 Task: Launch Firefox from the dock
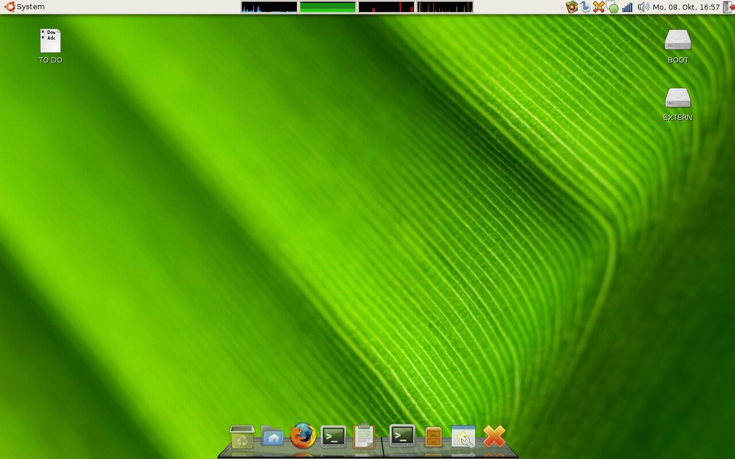(x=303, y=436)
